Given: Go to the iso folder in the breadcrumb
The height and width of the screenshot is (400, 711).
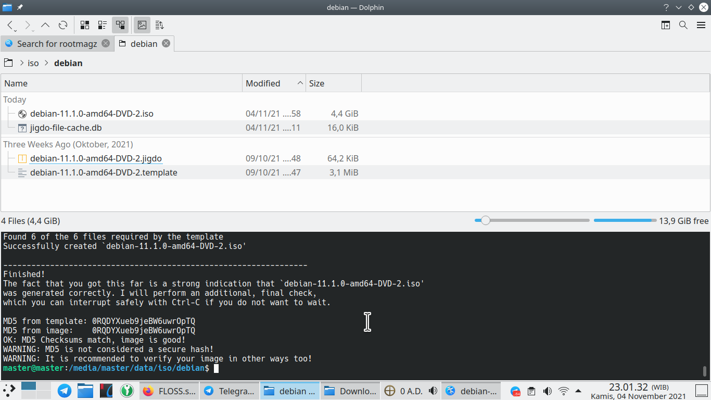Looking at the screenshot, I should [x=33, y=63].
